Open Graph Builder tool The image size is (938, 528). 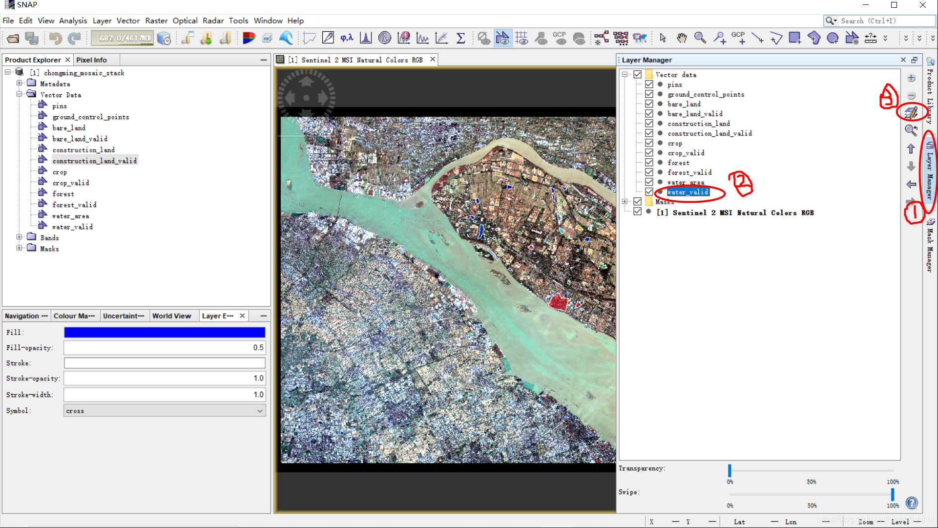coord(602,38)
